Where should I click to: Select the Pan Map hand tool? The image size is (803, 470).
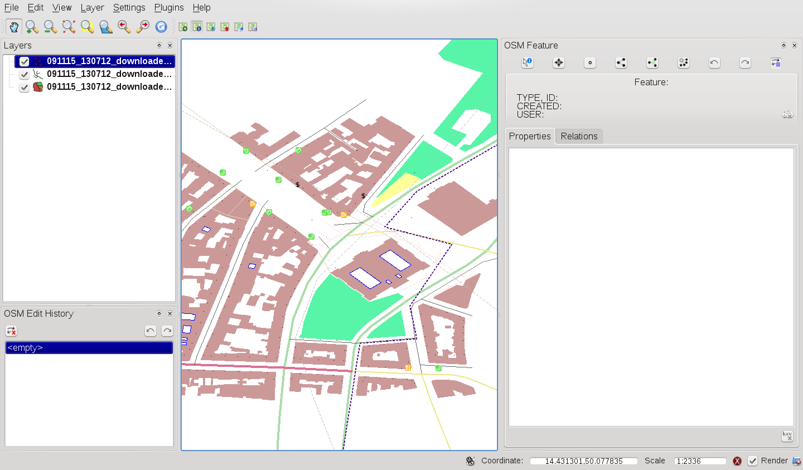14,27
